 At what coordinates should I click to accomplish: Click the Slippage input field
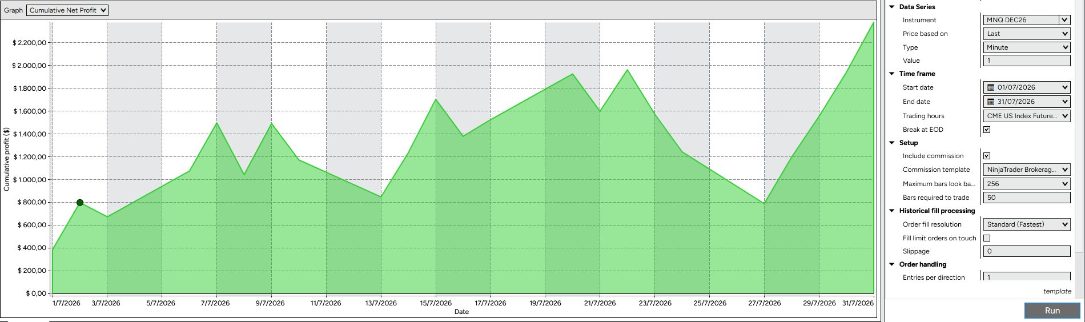click(1027, 251)
